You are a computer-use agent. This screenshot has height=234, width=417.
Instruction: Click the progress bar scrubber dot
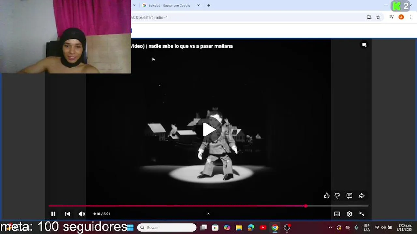306,206
